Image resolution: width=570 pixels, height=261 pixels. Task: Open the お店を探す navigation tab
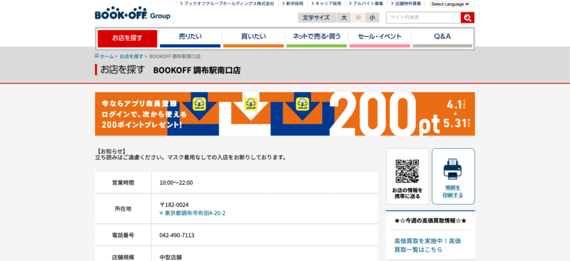(127, 38)
